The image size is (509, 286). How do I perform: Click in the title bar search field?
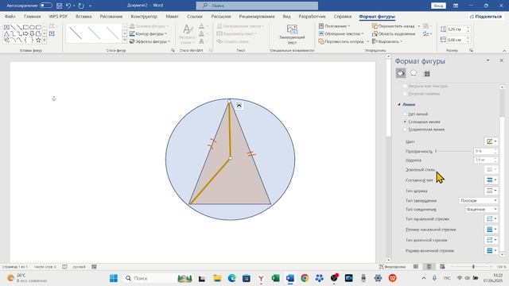[257, 6]
